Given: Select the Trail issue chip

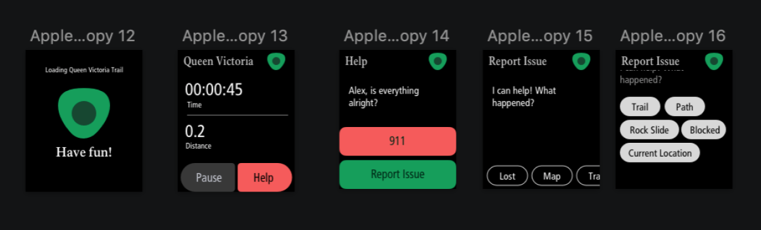Looking at the screenshot, I should [x=640, y=107].
